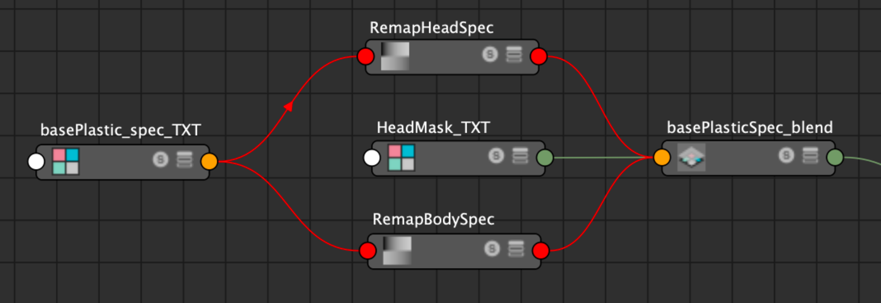Click red input port of RemapHeadSpec
This screenshot has height=303, width=881.
[x=366, y=57]
